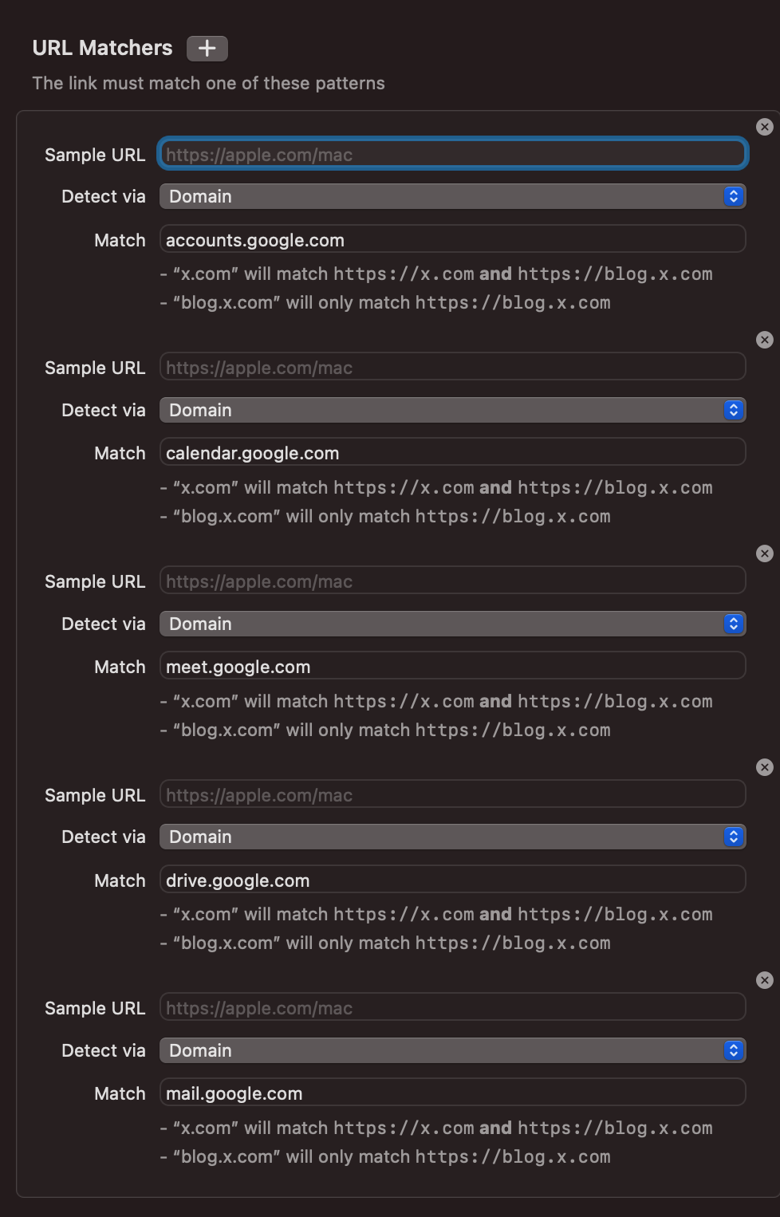Open Detect via dropdown for accounts.google.com
780x1217 pixels.
[452, 196]
